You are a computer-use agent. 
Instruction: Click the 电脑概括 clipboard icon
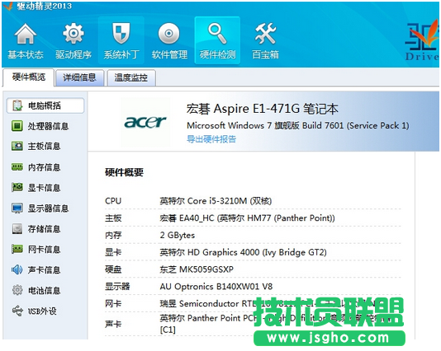17,105
